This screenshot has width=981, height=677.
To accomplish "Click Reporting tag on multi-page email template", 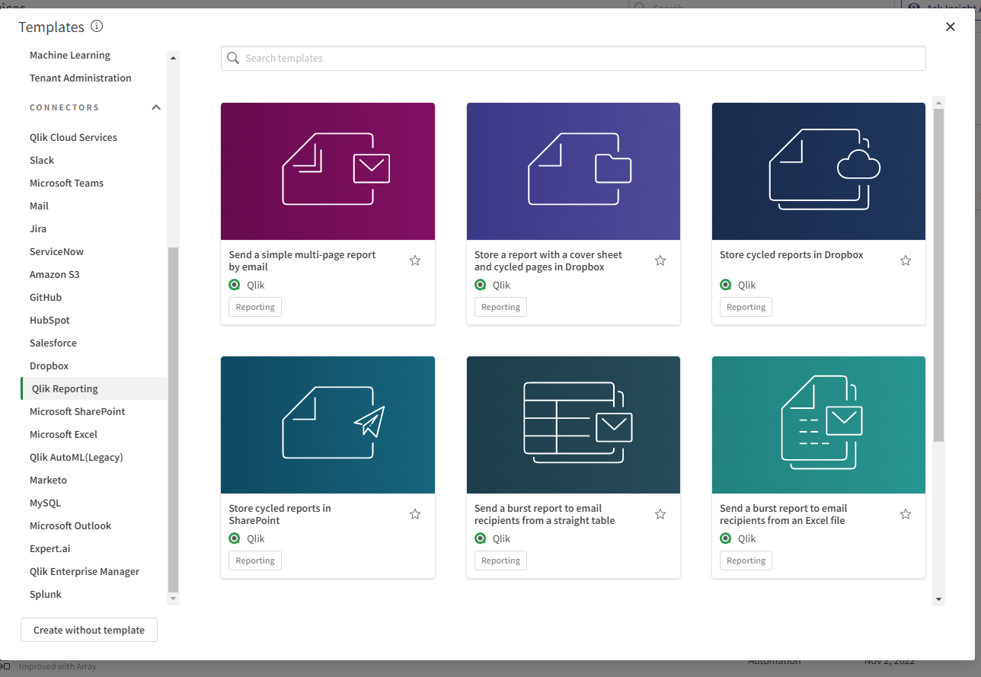I will click(x=255, y=307).
